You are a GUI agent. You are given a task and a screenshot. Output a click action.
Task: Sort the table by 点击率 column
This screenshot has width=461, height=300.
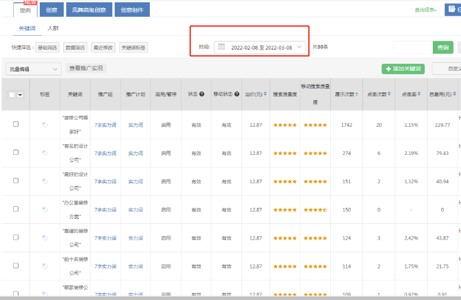click(x=410, y=94)
